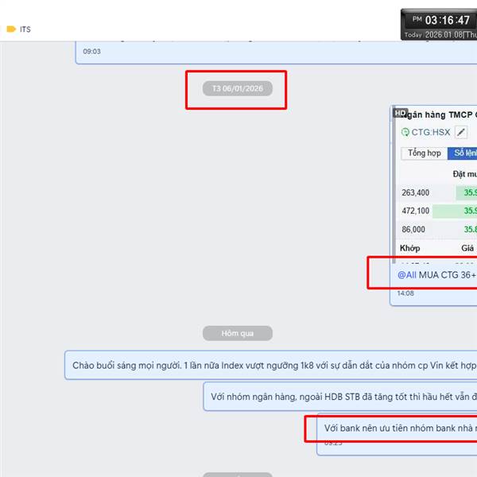Viewport: 477px width, 477px height.
Task: Click the Khớp column header
Action: (x=410, y=249)
